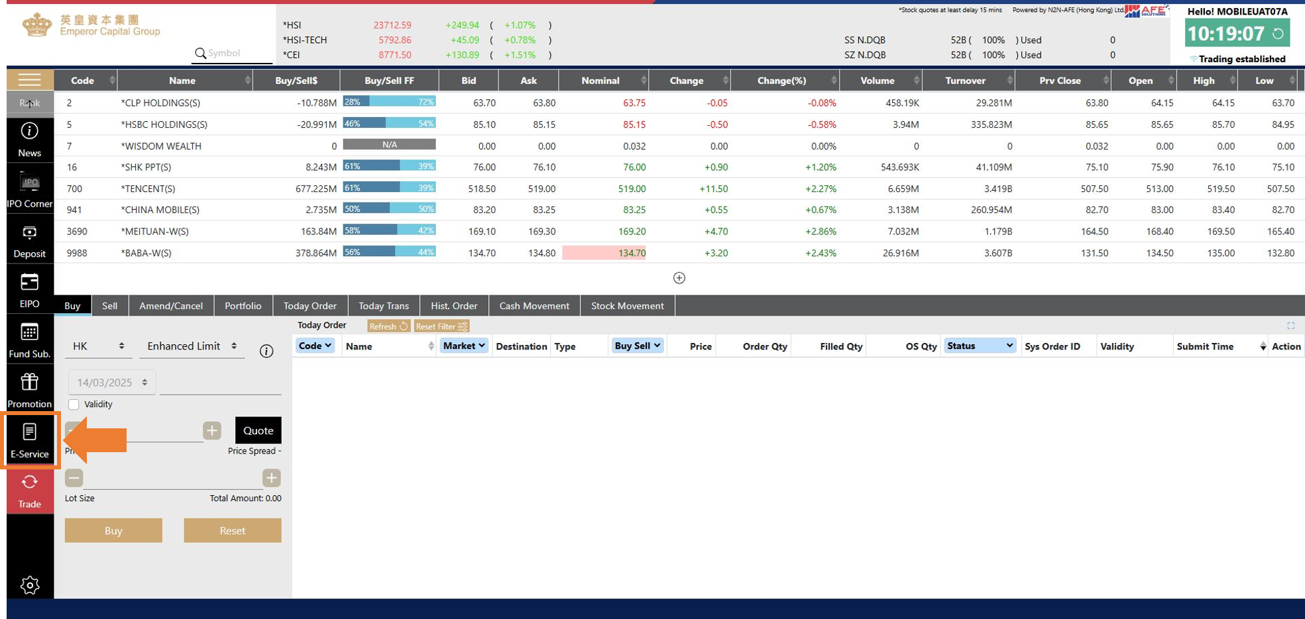Click the BABA-W(S) buy/sell ratio bar

[x=389, y=252]
